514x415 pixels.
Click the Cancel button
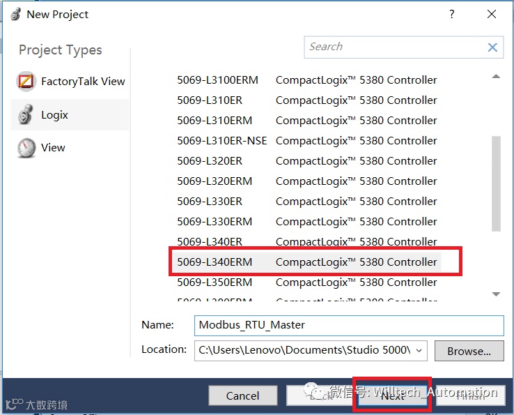[x=243, y=395]
